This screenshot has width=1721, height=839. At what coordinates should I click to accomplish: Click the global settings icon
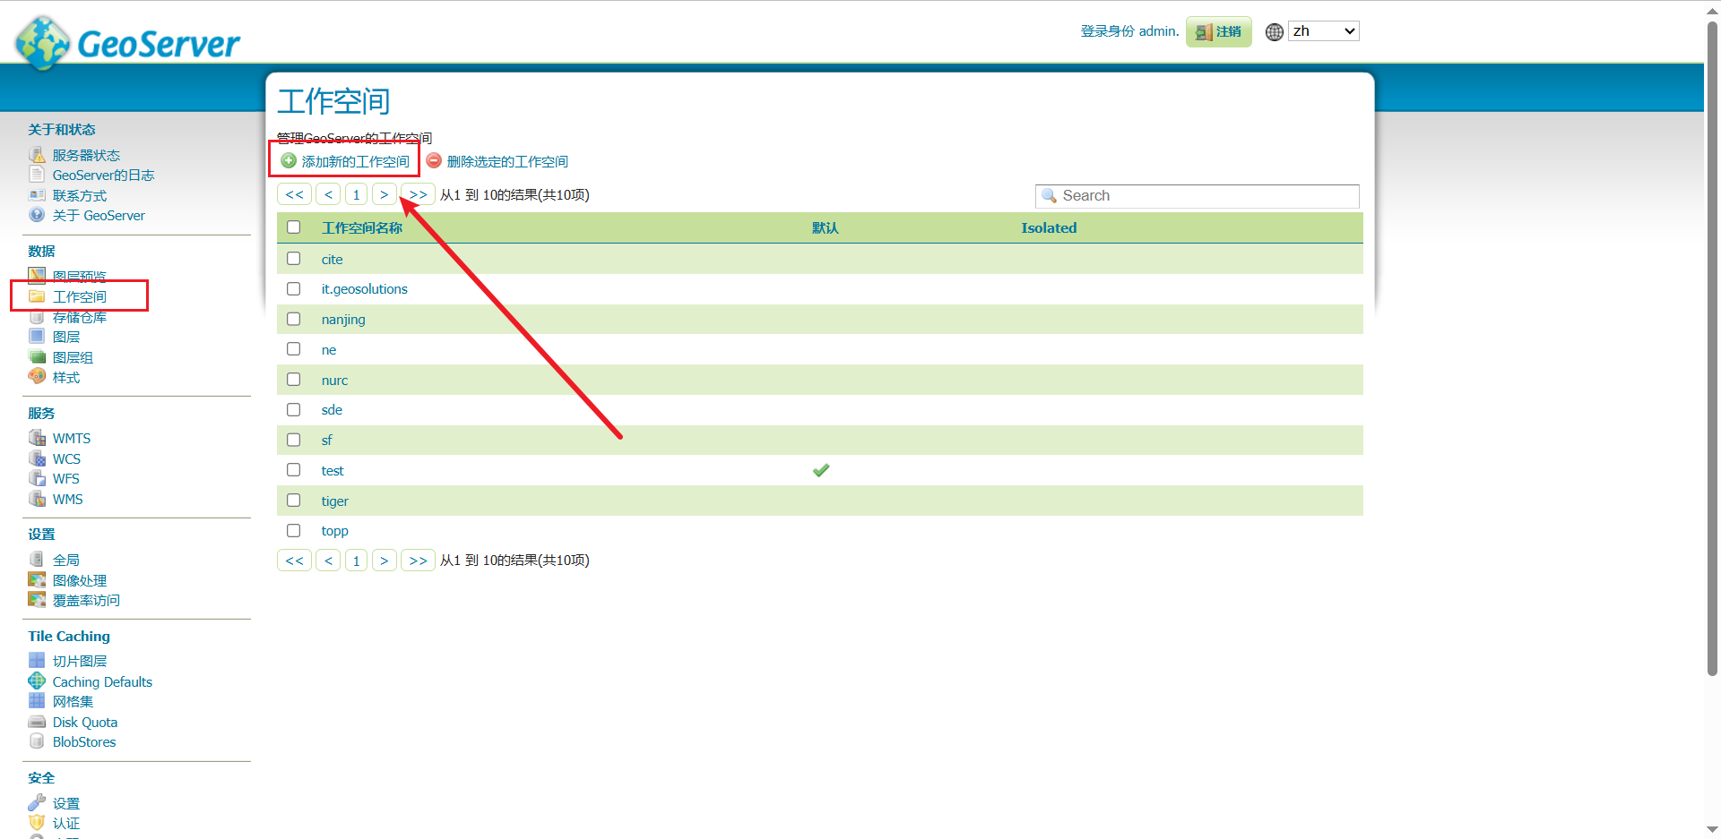pyautogui.click(x=37, y=560)
